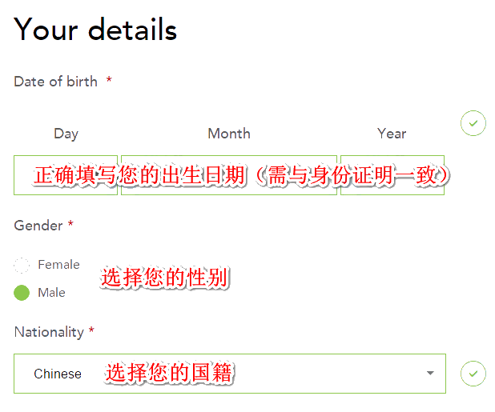The height and width of the screenshot is (412, 495).
Task: Click the green checkmark beside Date of birth
Action: 473,123
